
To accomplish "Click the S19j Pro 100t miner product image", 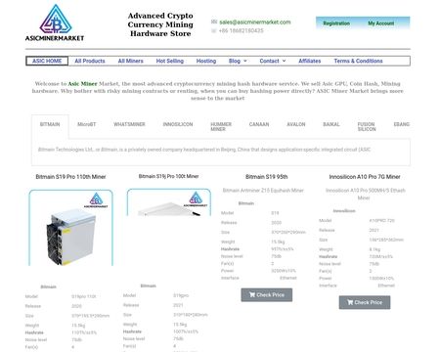I will point(169,202).
